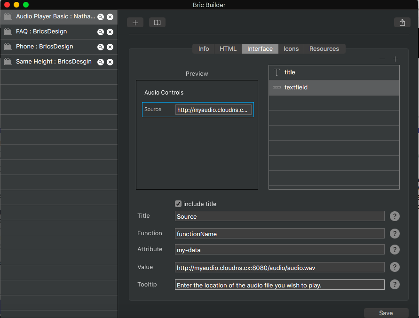Viewport: 419px width, 318px height.
Task: Search icon beside FAQ : BricsDesign
Action: click(x=100, y=32)
